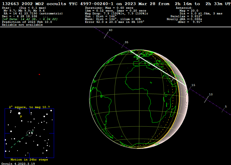This screenshot has width=231, height=165.
Task: Select 'Moon: Dist = 132°, illum = 40%' line
Action: [113, 19]
